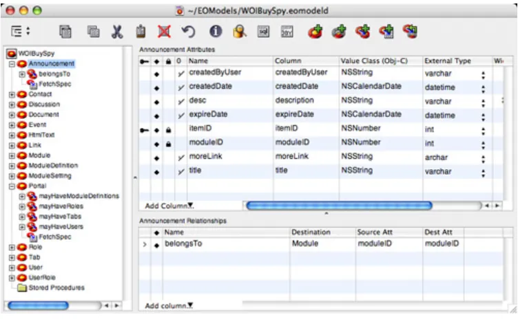The height and width of the screenshot is (319, 518).
Task: Select the UserRole entity
Action: [x=42, y=278]
